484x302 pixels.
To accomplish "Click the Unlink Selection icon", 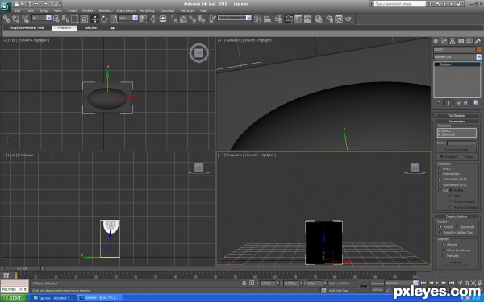I will [16, 19].
